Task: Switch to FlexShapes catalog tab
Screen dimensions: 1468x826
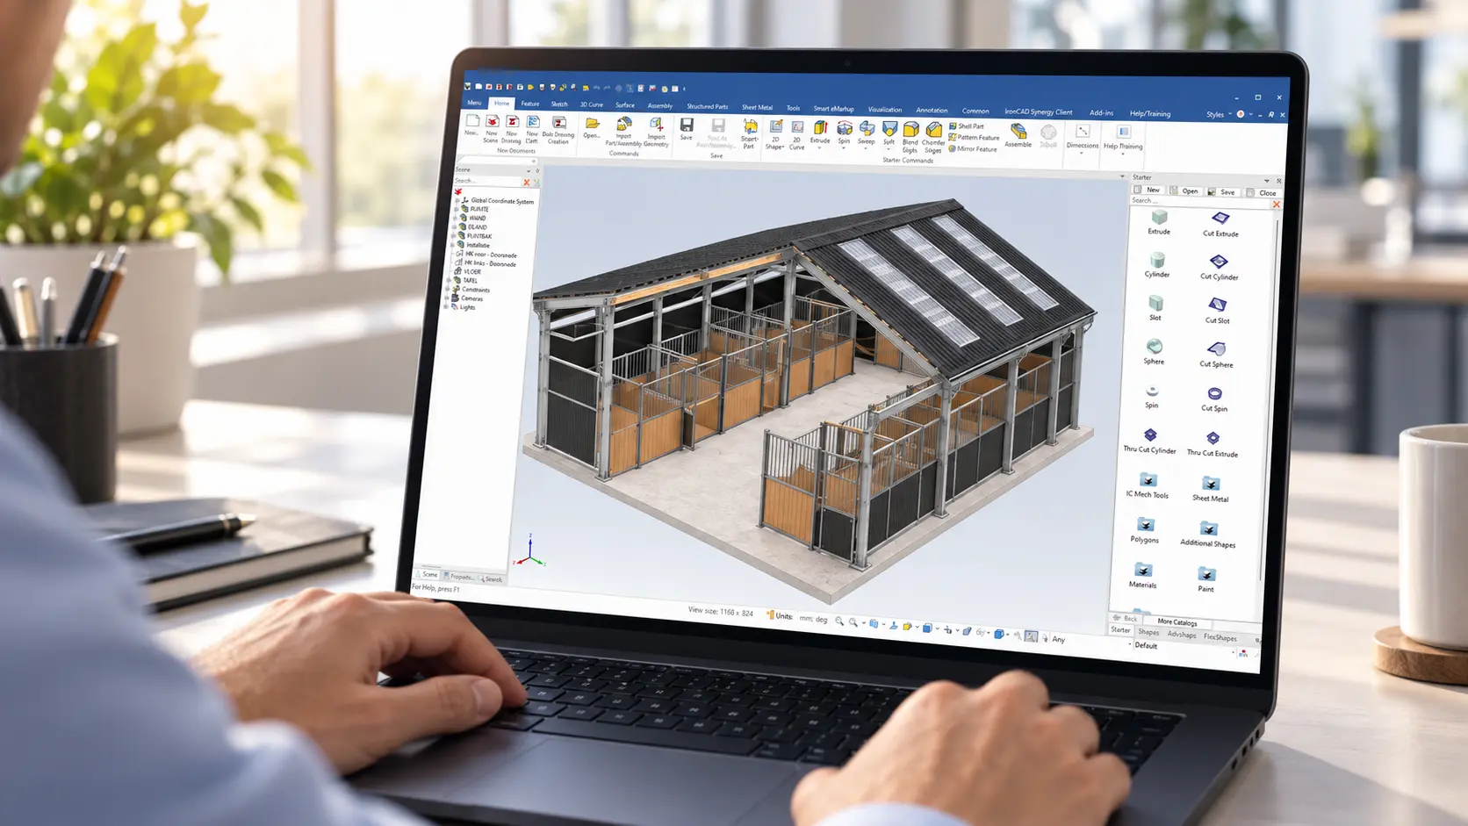Action: (1220, 637)
